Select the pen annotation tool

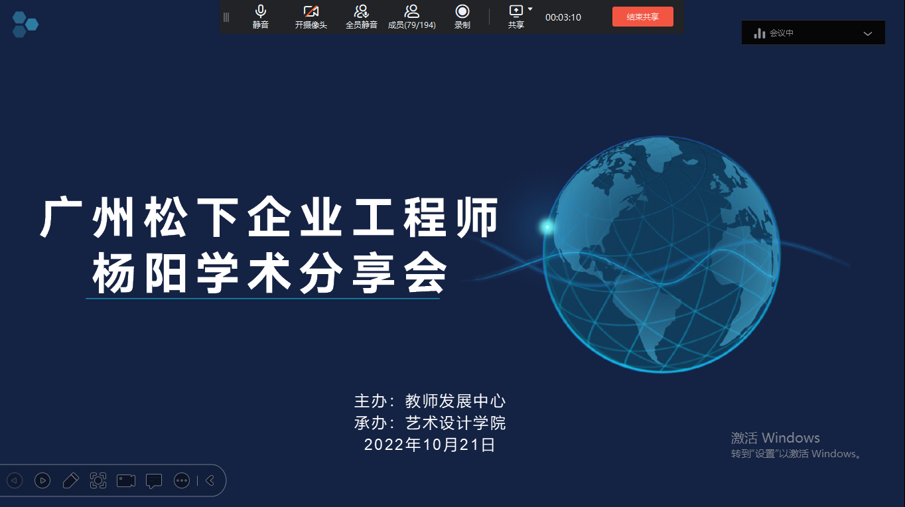pyautogui.click(x=70, y=480)
